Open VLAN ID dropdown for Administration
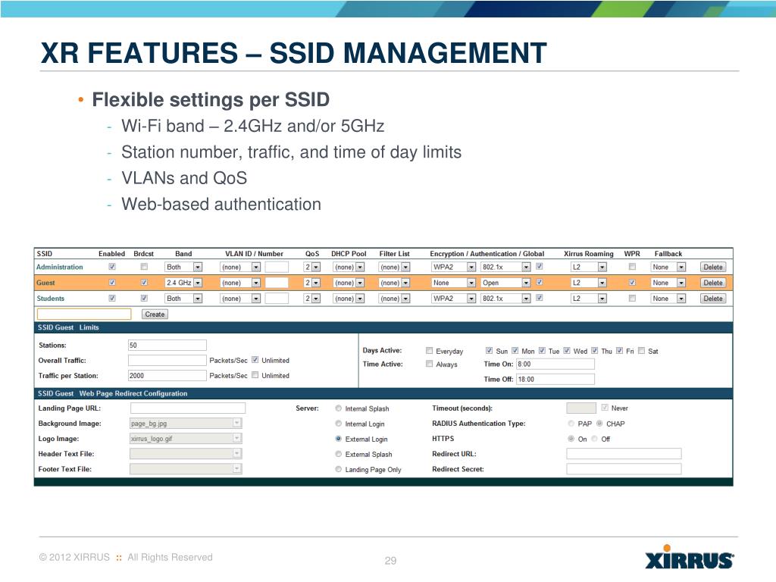 pos(240,267)
